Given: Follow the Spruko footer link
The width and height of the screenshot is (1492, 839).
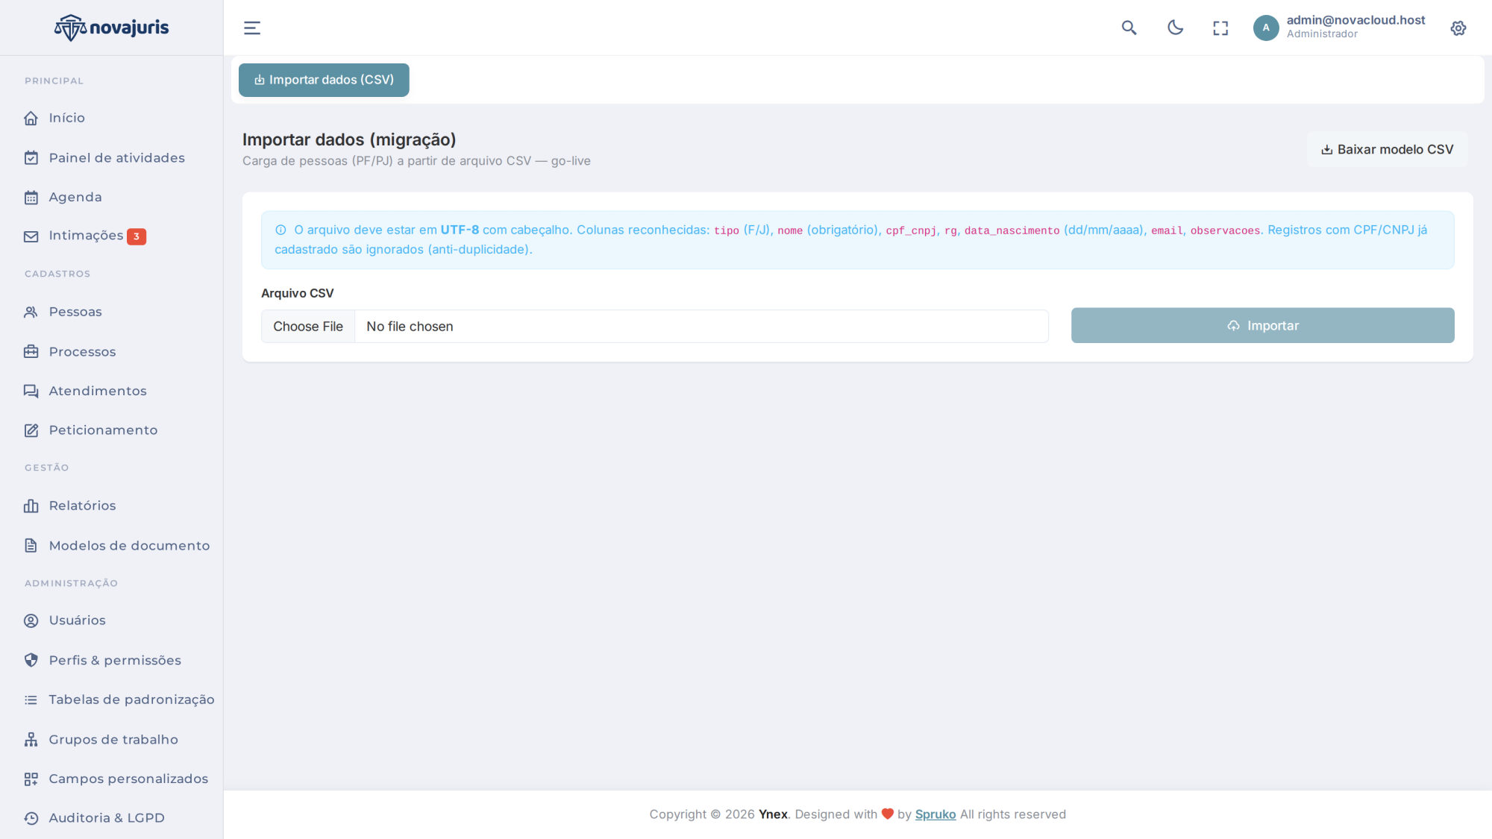Looking at the screenshot, I should pos(935,814).
